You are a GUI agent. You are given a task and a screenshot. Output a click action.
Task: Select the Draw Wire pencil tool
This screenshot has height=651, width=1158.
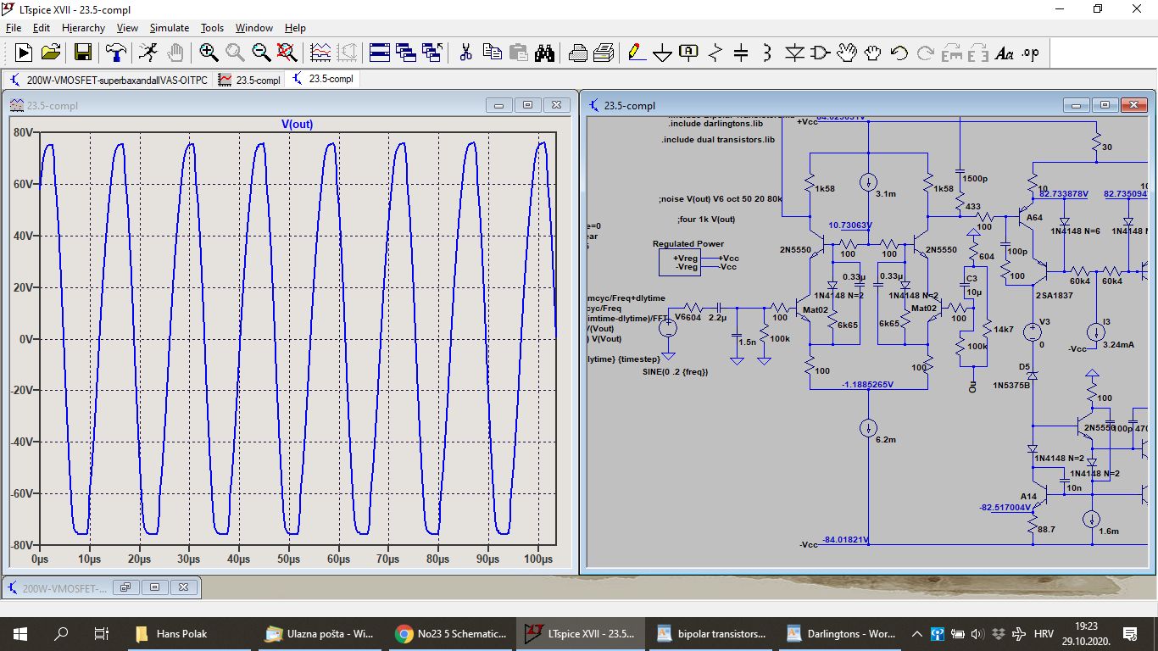[x=637, y=53]
